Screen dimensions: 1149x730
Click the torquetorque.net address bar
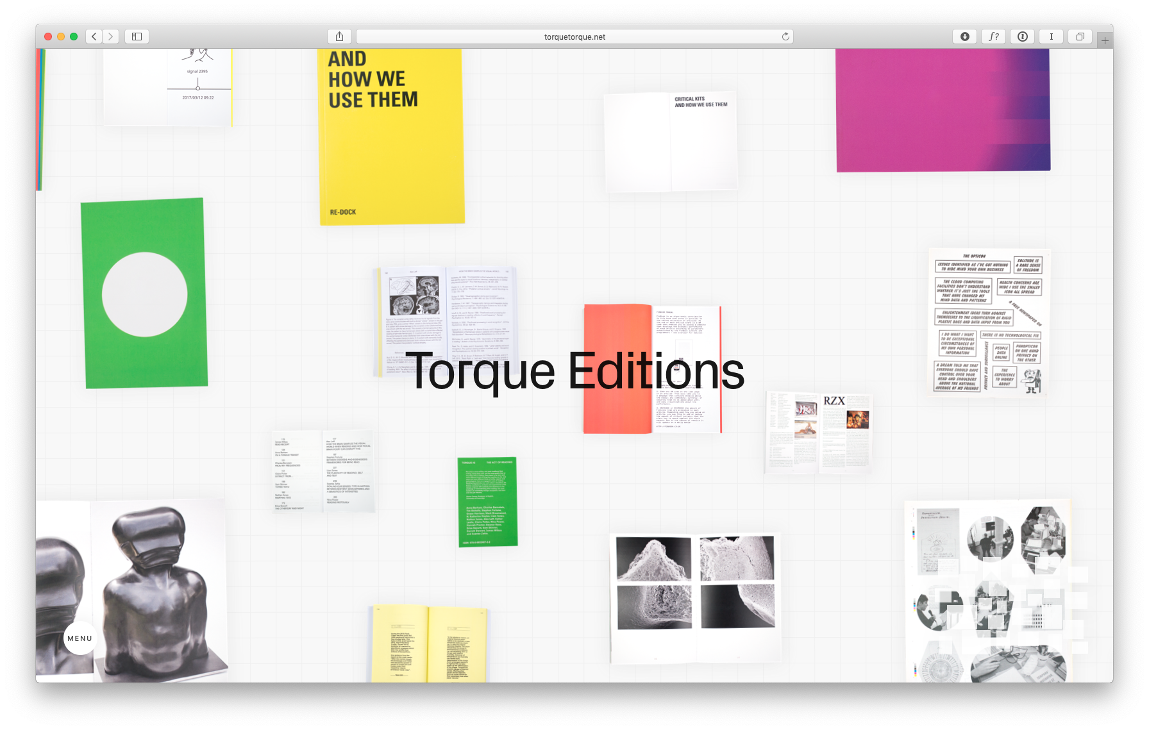[574, 37]
